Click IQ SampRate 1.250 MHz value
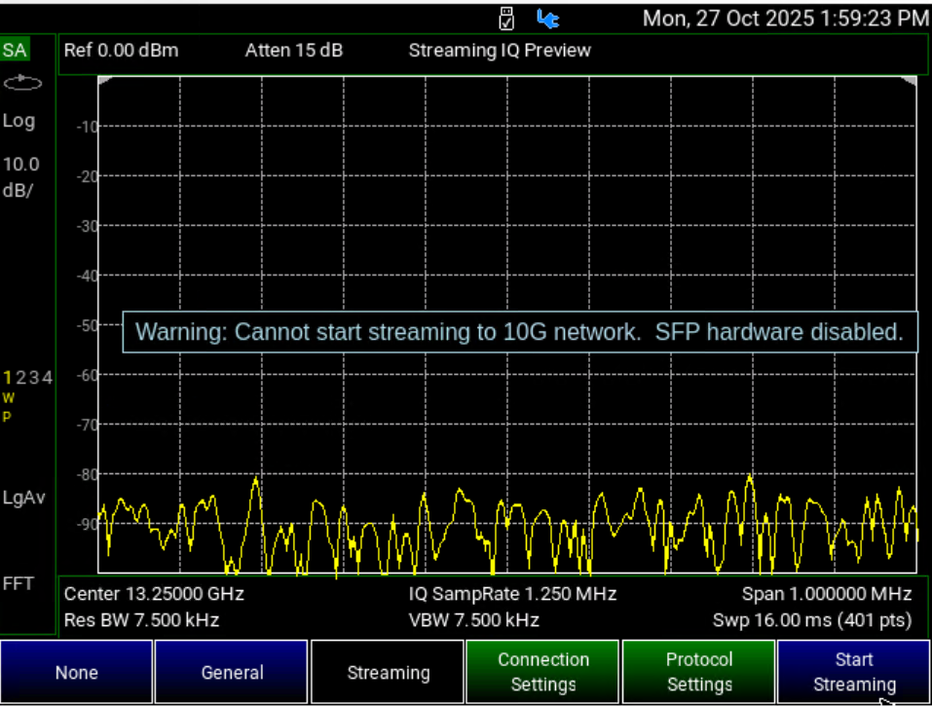The width and height of the screenshot is (932, 706). [x=512, y=594]
